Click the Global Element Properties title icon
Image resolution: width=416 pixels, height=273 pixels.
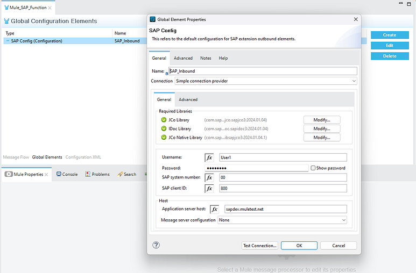click(152, 19)
